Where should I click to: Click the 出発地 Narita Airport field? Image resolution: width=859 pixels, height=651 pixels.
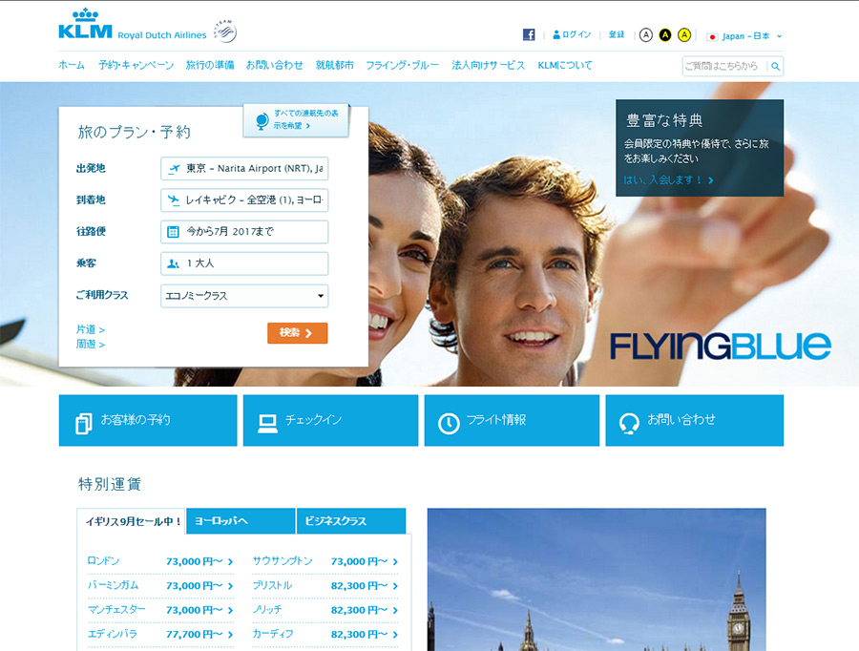244,169
